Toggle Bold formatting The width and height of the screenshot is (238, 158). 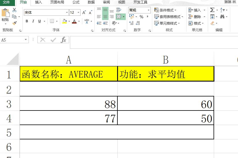tap(27, 21)
